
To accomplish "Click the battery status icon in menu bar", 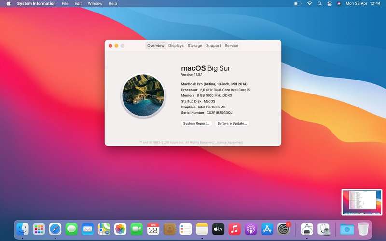I will [x=298, y=4].
